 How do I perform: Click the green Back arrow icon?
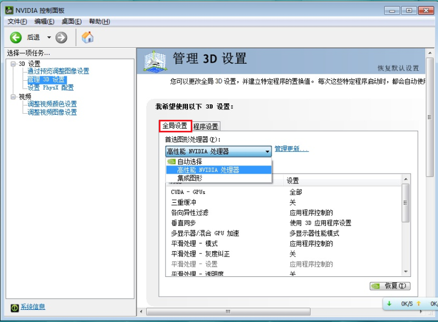click(x=15, y=37)
